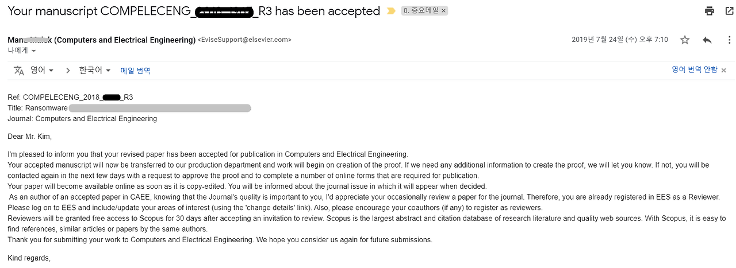Remove the 0. 중요메일 label via x

point(443,11)
